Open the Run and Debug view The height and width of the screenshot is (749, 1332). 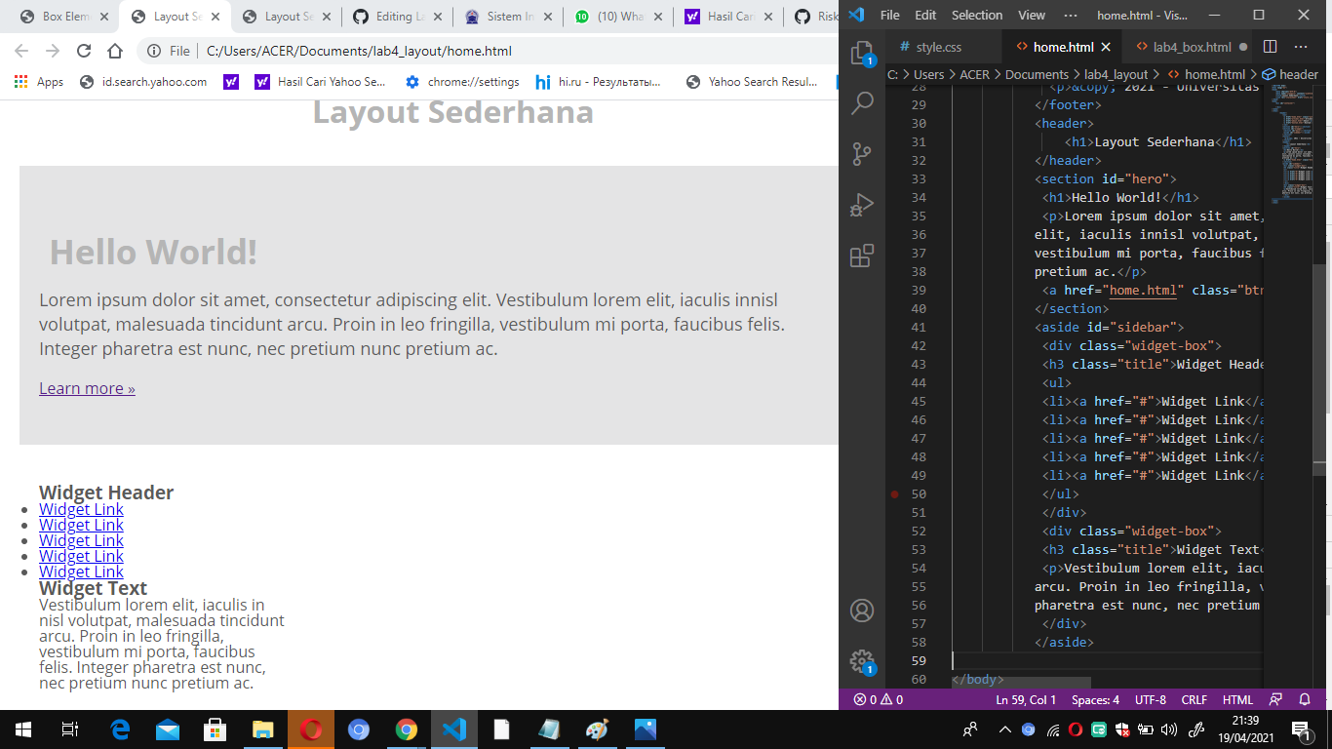(862, 204)
